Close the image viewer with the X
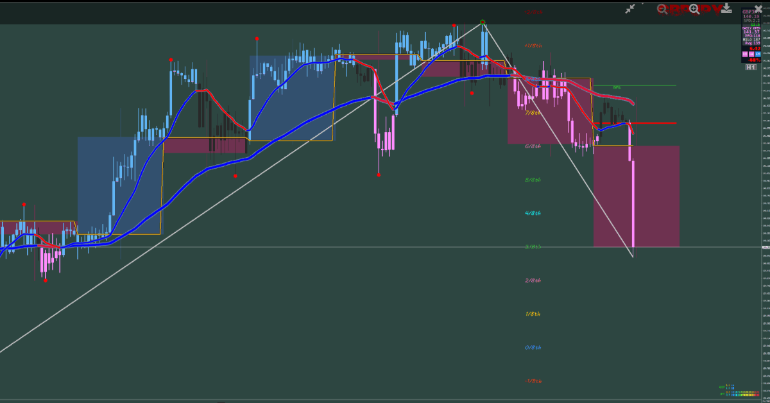Screen dimensions: 770x403 (758, 8)
